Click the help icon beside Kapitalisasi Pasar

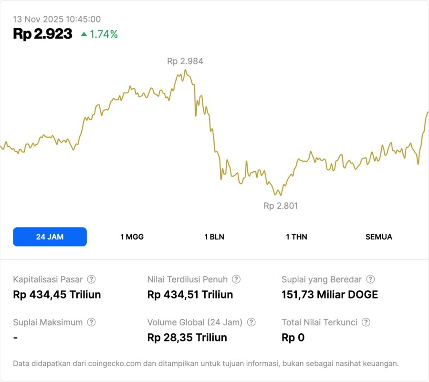[x=91, y=279]
